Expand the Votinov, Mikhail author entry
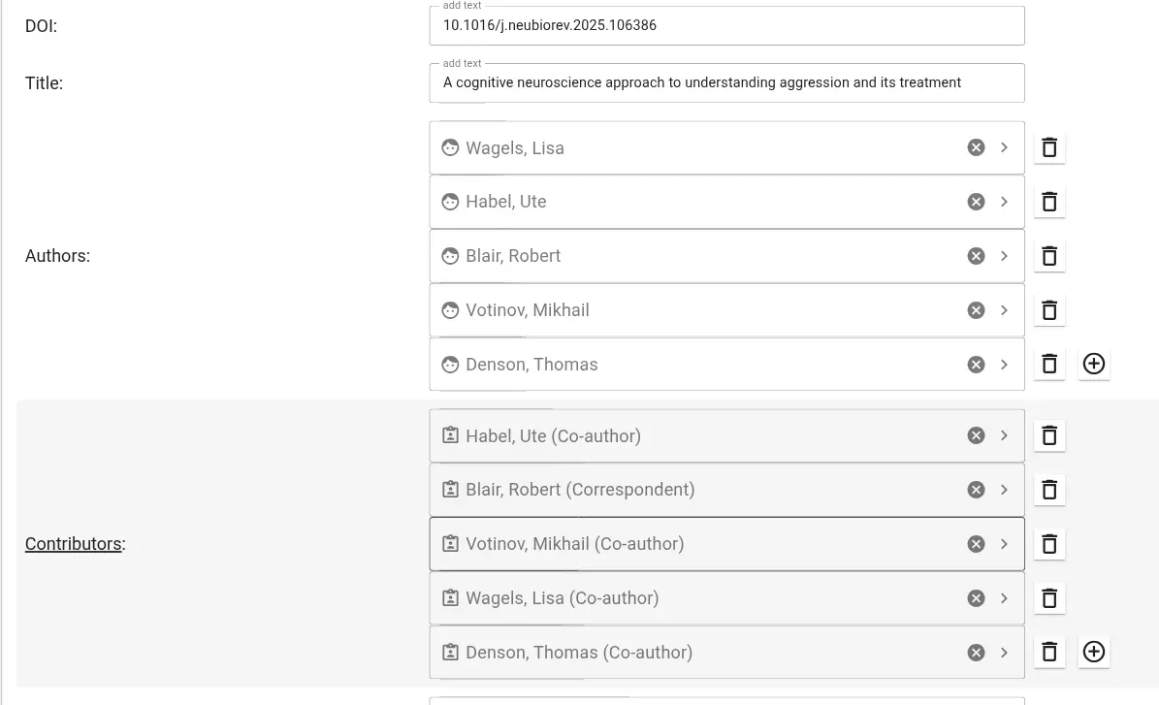This screenshot has height=705, width=1159. [x=1004, y=310]
